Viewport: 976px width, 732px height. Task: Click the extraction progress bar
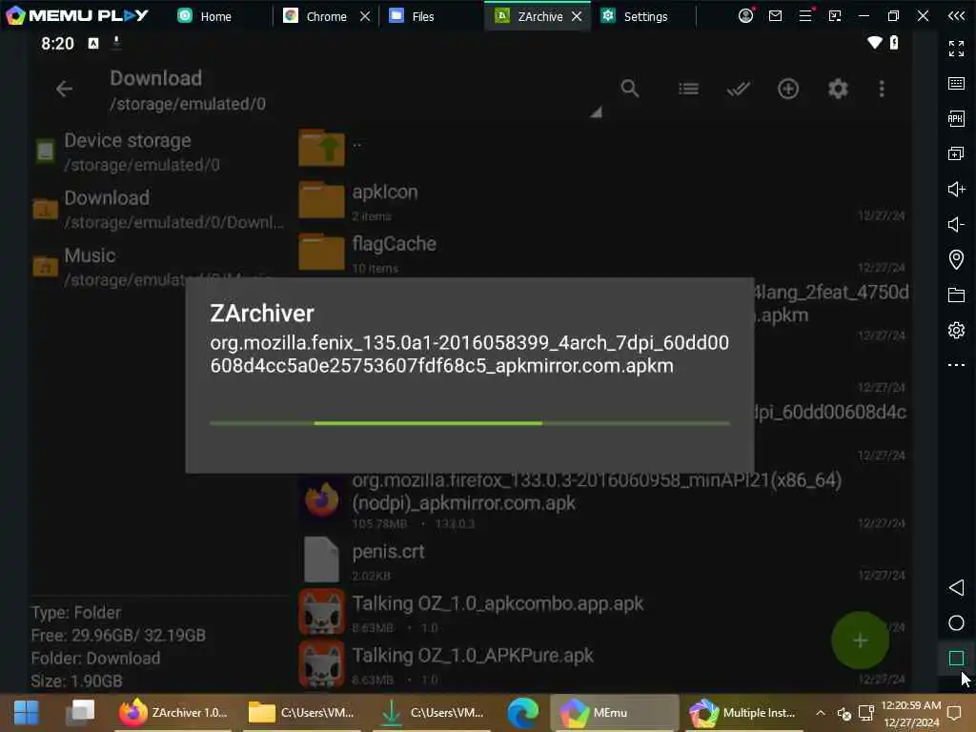tap(470, 423)
